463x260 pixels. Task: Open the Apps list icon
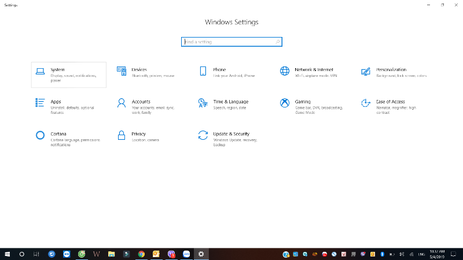click(x=40, y=103)
